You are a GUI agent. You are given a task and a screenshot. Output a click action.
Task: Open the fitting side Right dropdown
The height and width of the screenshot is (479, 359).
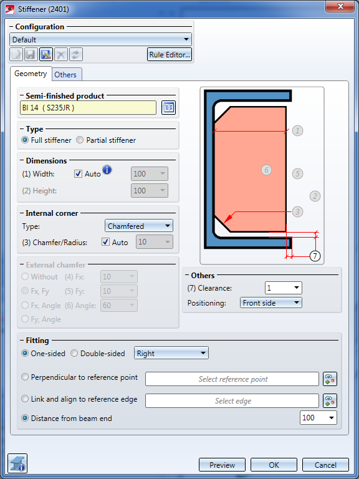(x=171, y=354)
